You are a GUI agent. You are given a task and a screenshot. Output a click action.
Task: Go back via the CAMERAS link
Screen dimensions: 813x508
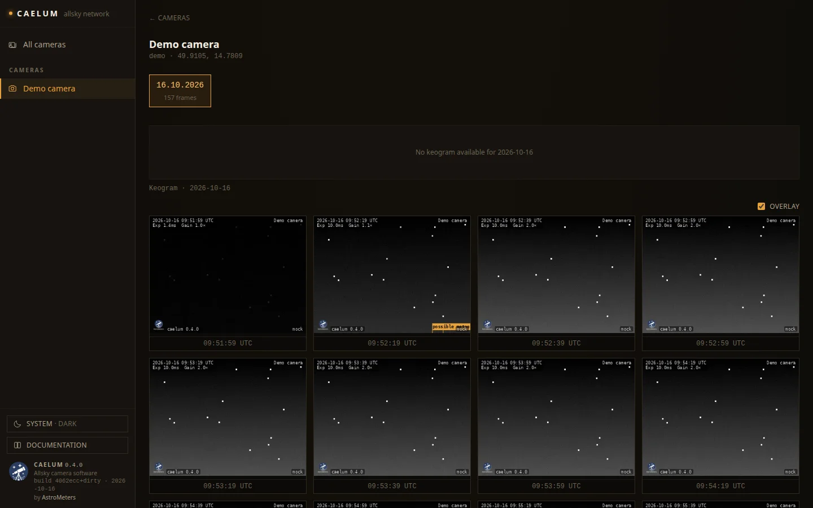tap(169, 18)
